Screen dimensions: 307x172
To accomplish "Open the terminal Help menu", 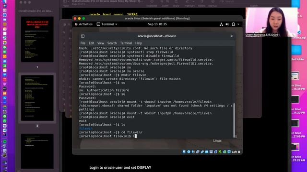I will pos(139,43).
